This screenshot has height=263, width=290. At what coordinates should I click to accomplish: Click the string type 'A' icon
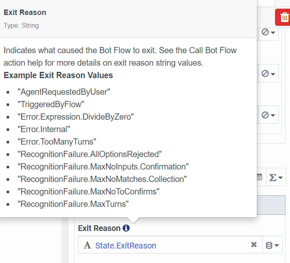point(87,245)
